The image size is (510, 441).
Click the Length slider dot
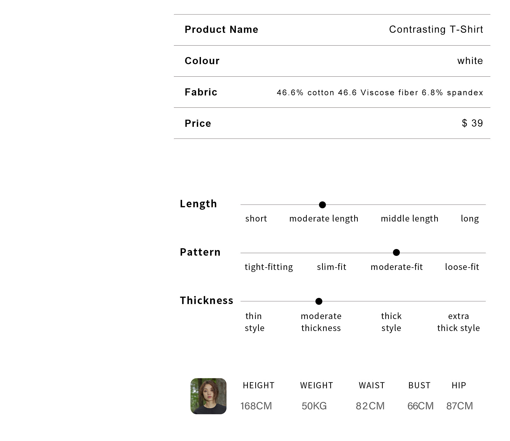tap(322, 205)
